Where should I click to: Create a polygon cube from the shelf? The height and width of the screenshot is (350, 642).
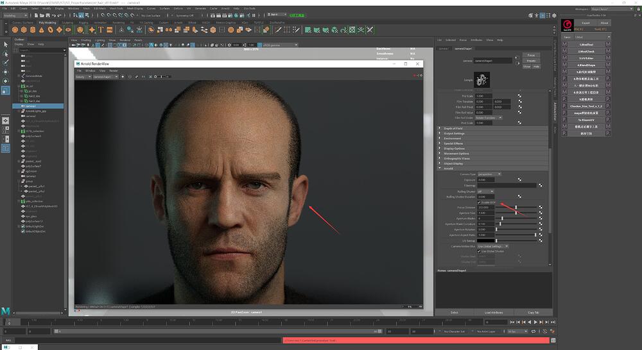click(x=24, y=30)
